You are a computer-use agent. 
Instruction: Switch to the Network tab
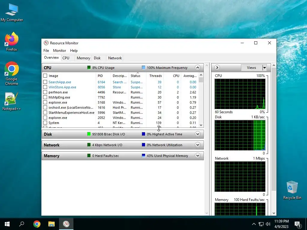coord(115,58)
